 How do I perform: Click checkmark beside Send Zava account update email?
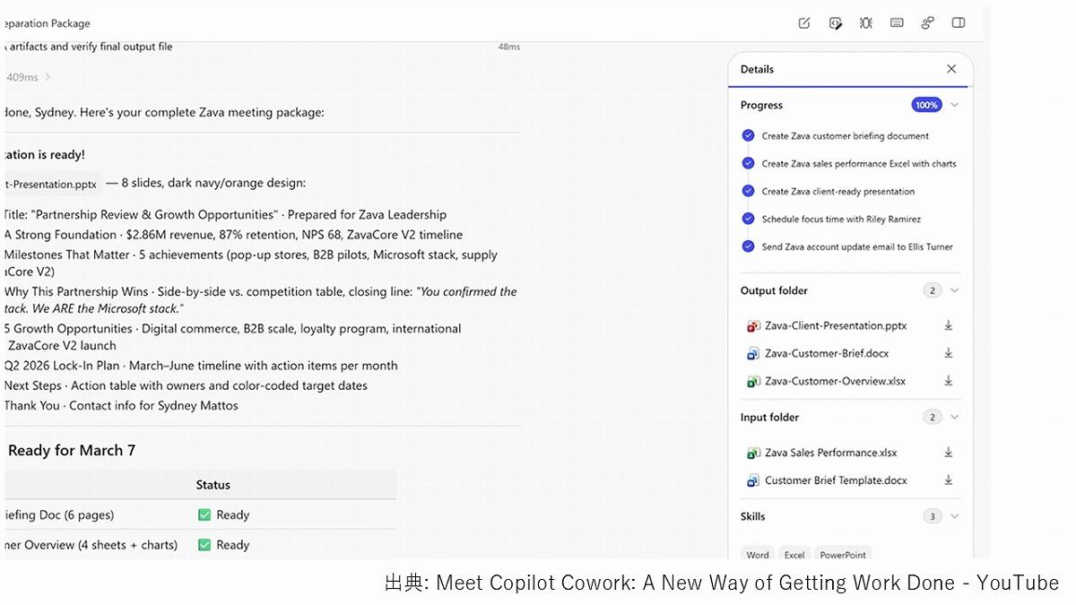748,246
